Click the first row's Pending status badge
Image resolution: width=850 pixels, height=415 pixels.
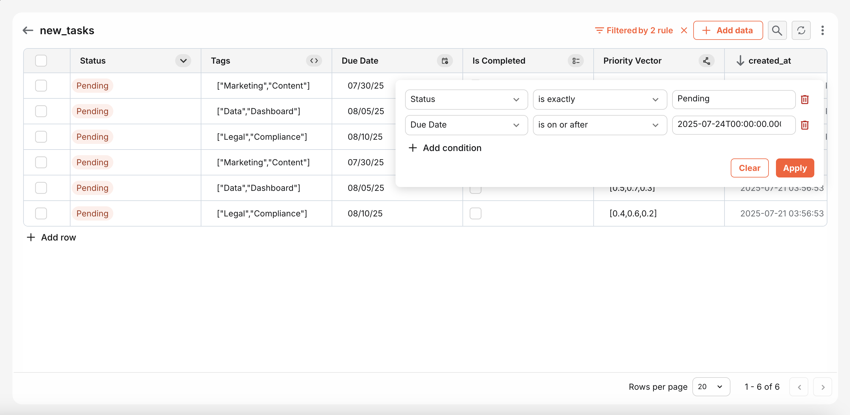click(x=92, y=86)
